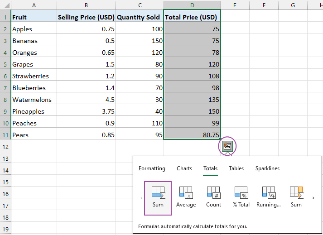323x235 pixels.
Task: Select the Count totals icon
Action: pos(213,197)
